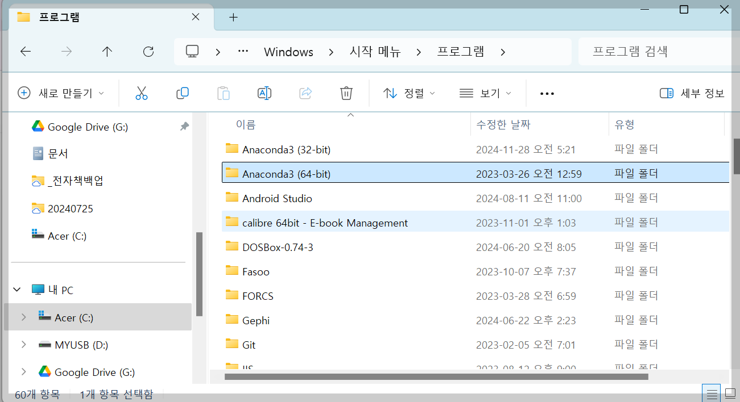Click 프로그램 in the breadcrumb path
Viewport: 740px width, 402px height.
(x=461, y=52)
